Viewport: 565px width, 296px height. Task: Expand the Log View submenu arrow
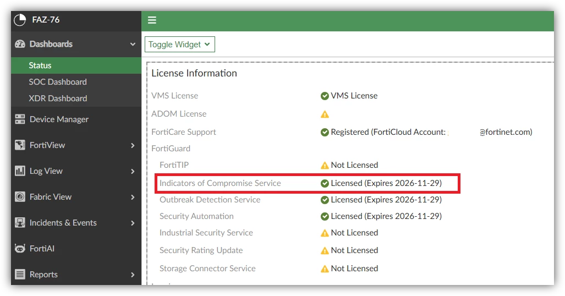(x=133, y=171)
